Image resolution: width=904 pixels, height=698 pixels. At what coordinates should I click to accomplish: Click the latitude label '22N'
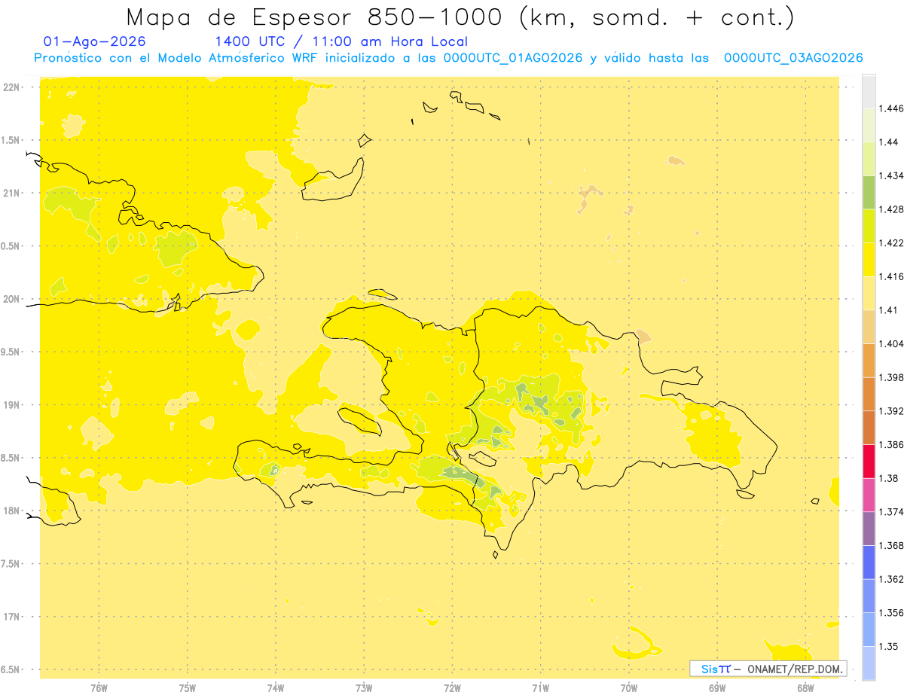point(12,87)
